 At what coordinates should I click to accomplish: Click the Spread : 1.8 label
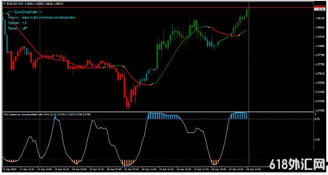pos(17,23)
